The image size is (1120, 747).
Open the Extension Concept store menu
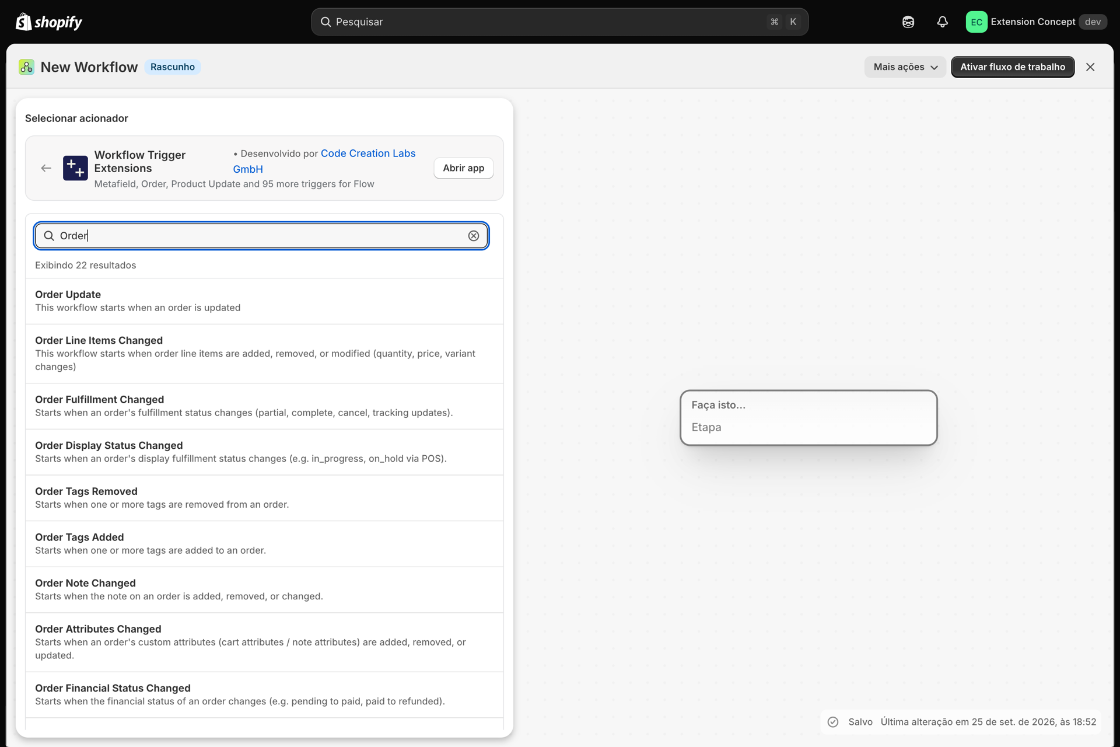[x=1036, y=22]
